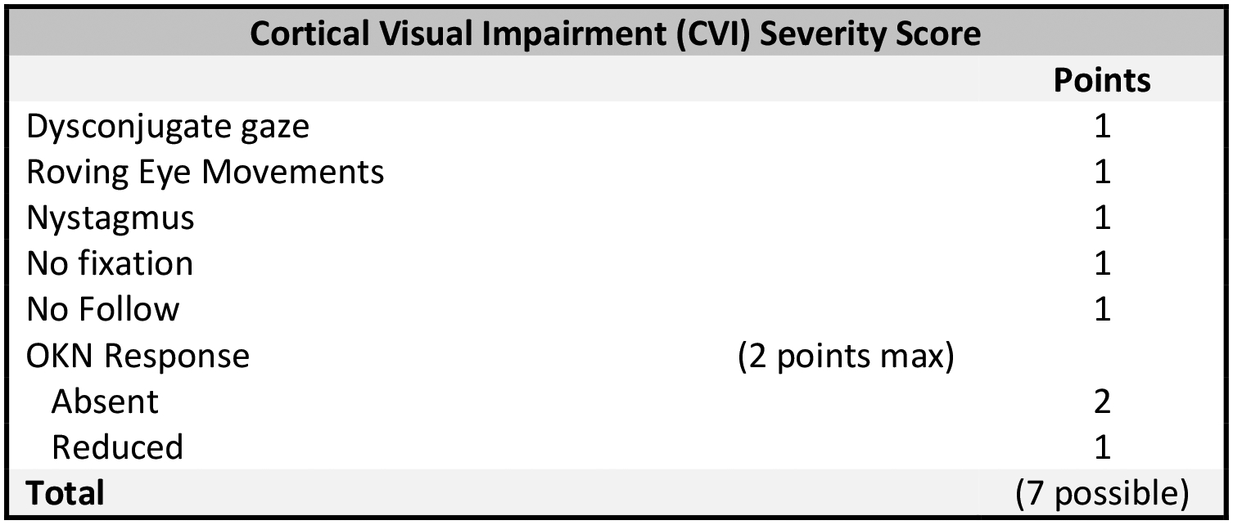This screenshot has height=525, width=1233.
Task: Select the Absent sub-item under OKN Response
Action: coord(105,402)
